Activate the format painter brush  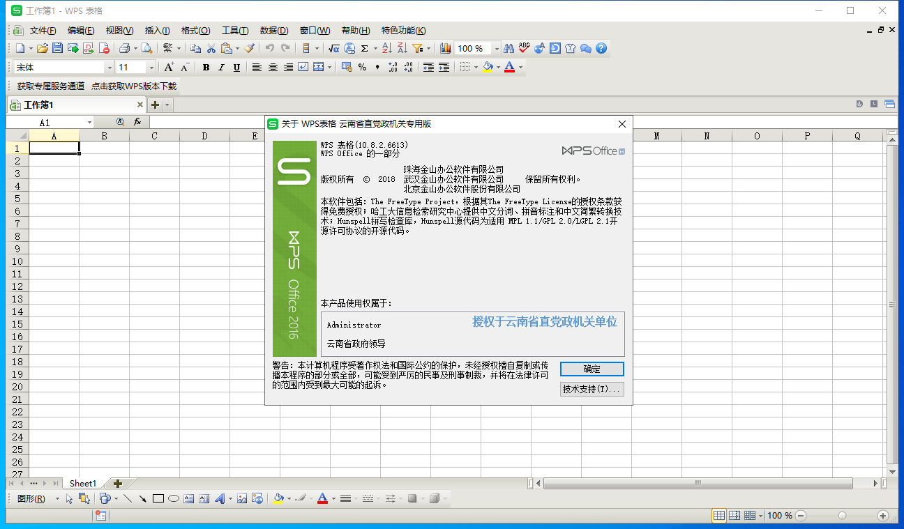point(249,49)
